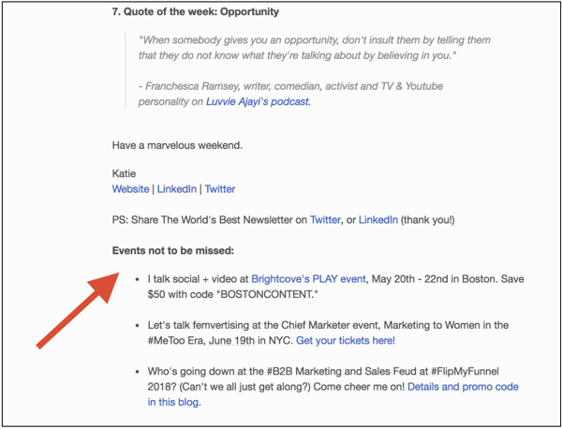Share newsletter via LinkedIn link in PS line
562x429 pixels.
(x=378, y=220)
